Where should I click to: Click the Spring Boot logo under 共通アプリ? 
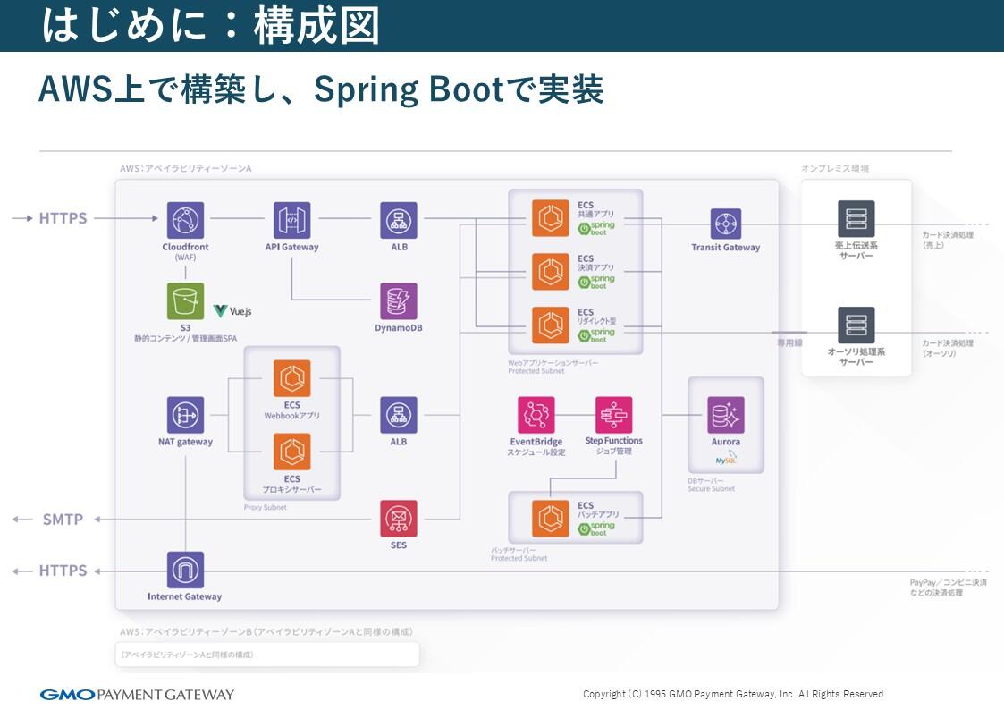point(596,228)
